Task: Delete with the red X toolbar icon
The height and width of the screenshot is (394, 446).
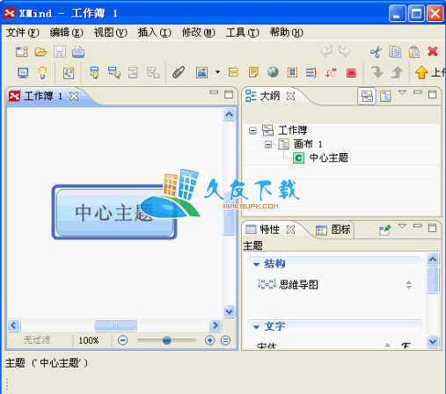Action: (433, 52)
